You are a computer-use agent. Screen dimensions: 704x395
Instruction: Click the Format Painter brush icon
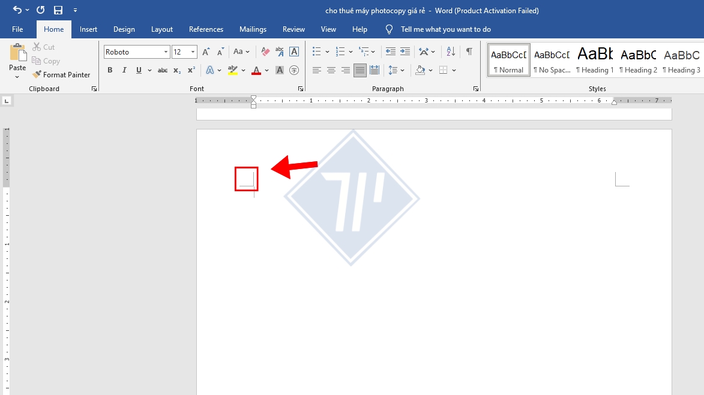[37, 75]
